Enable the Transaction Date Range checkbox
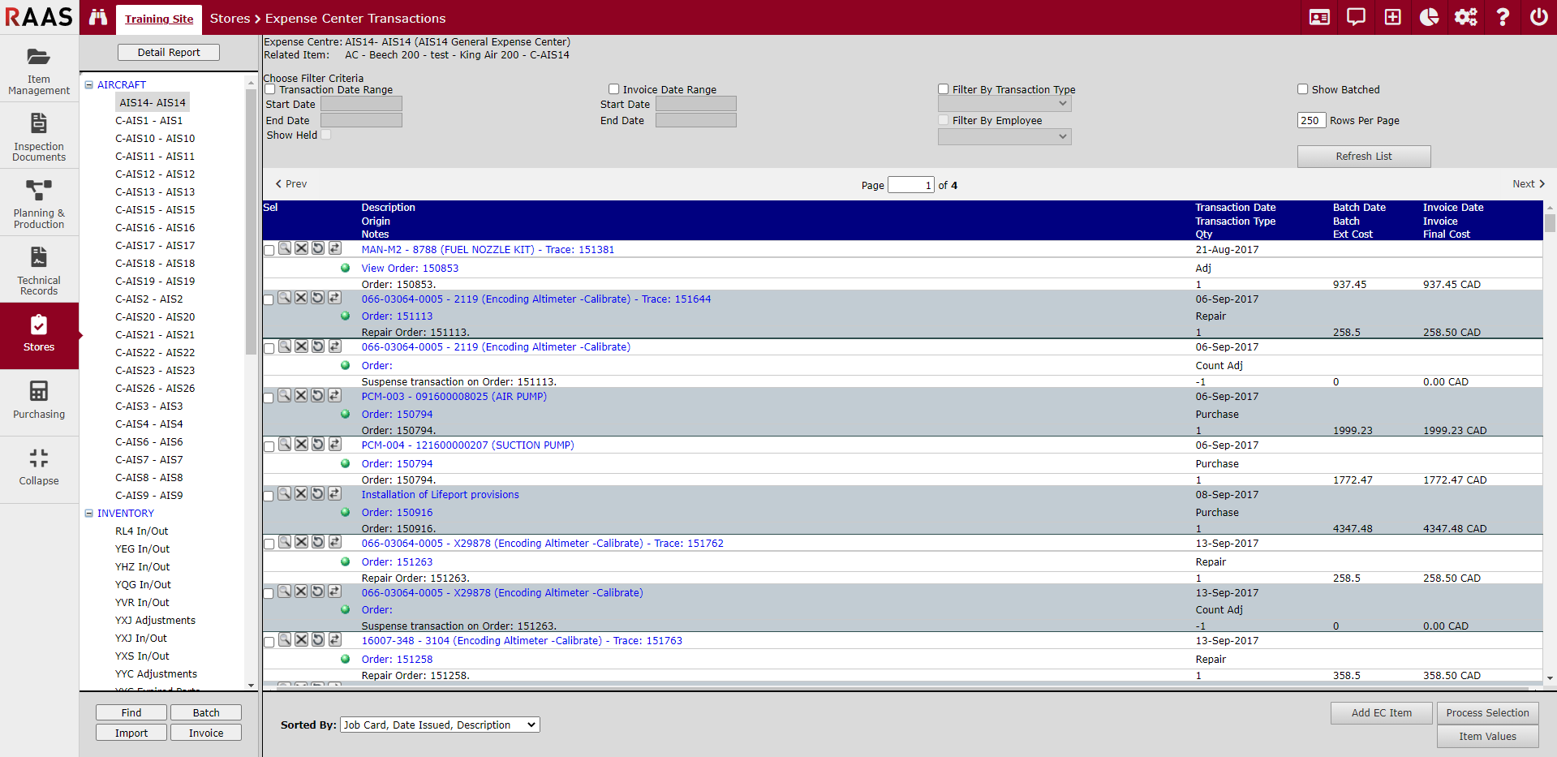 270,89
